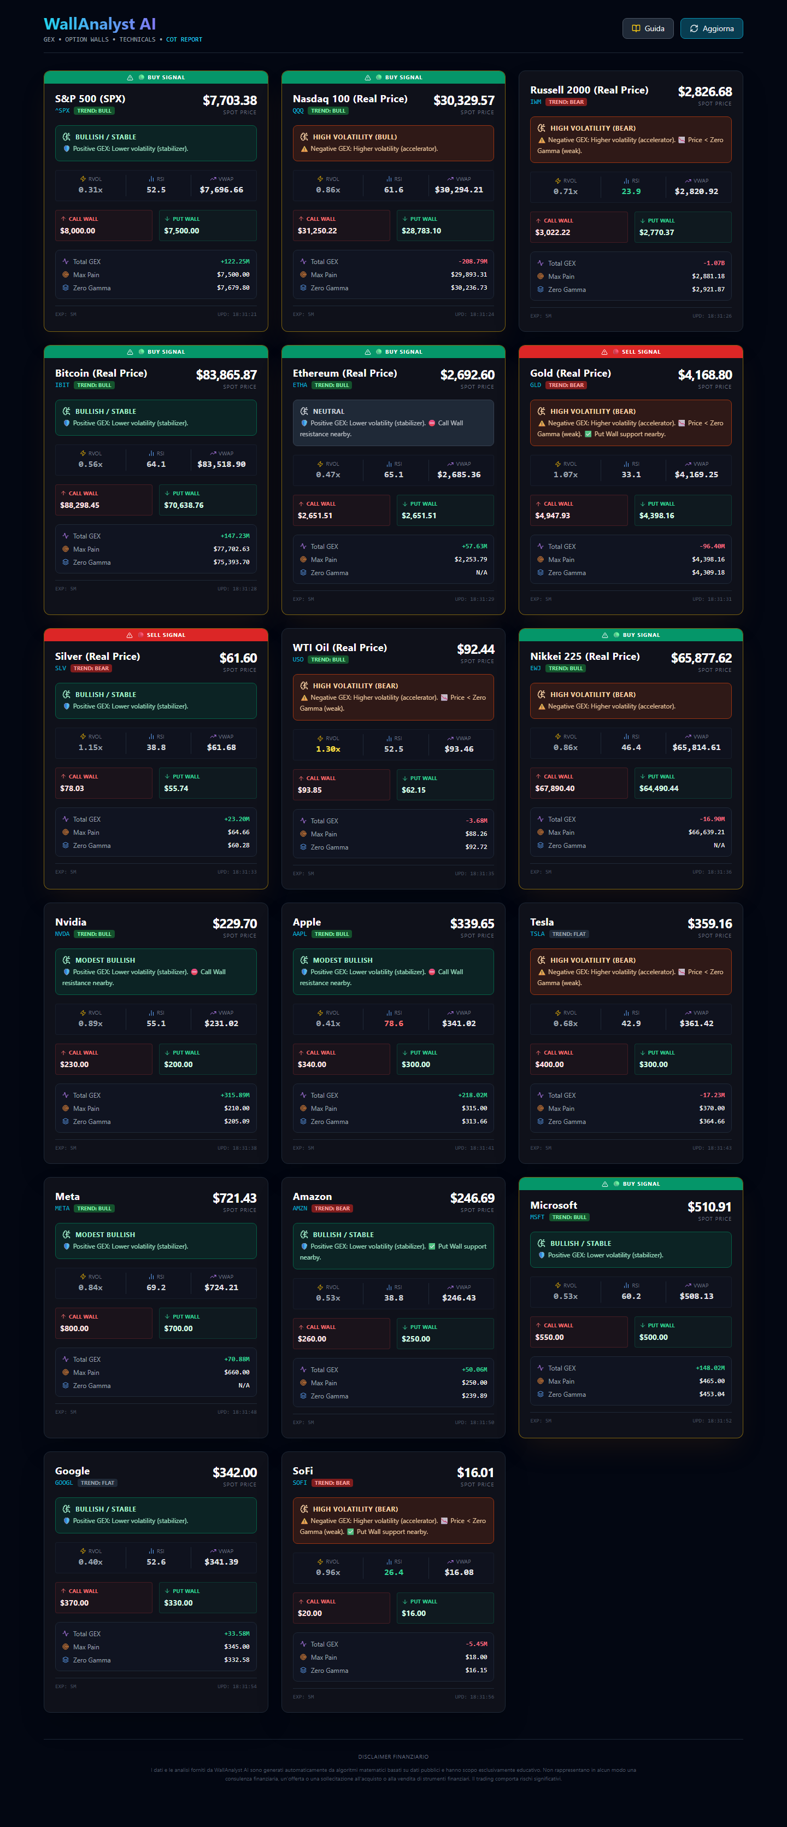Click the RVOL lightning icon on Microsoft card

[558, 1285]
